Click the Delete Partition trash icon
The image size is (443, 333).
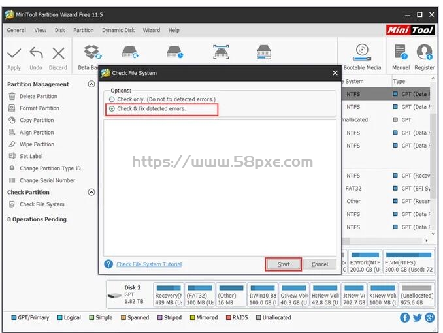click(x=12, y=97)
